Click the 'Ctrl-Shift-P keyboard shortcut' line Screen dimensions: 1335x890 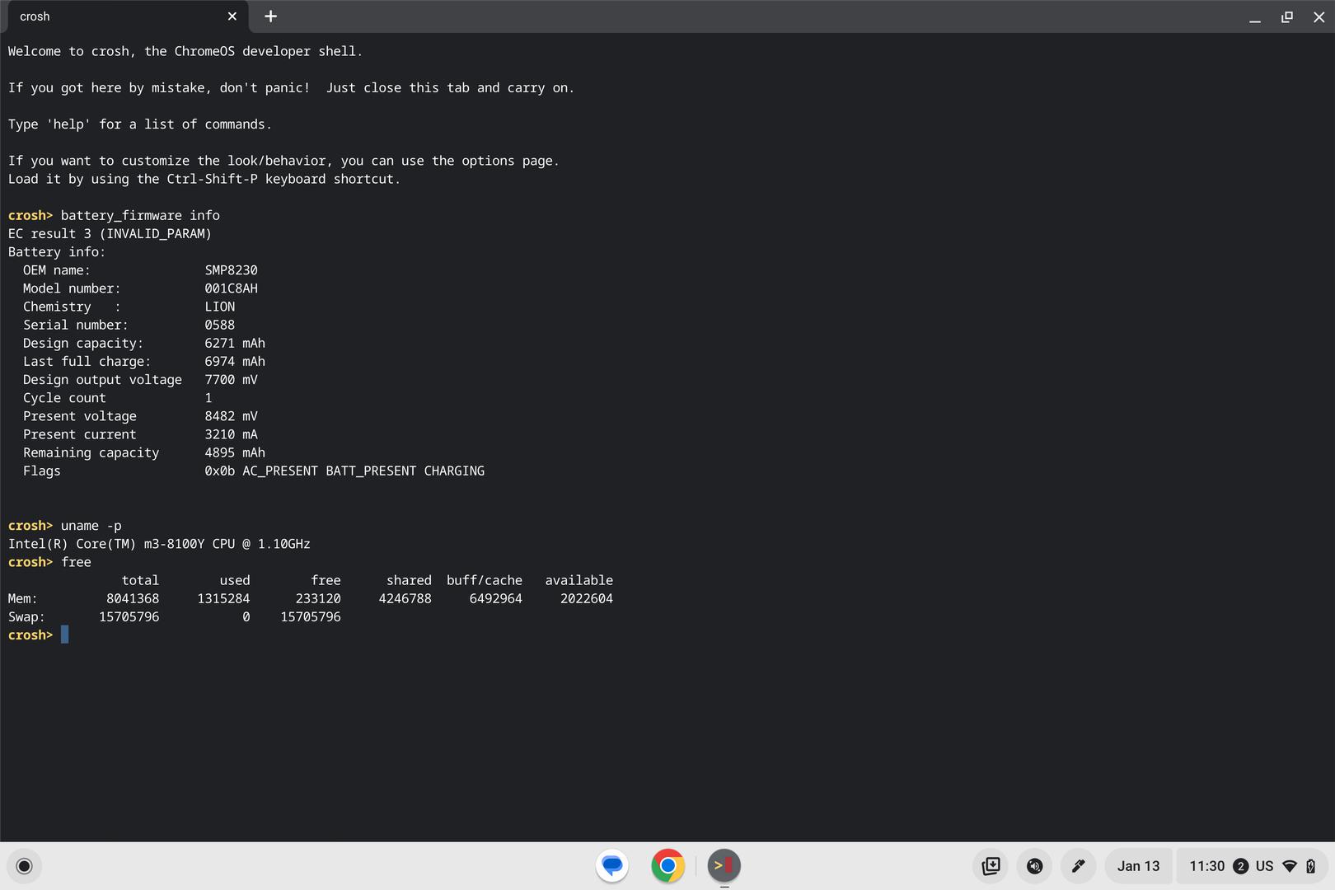click(204, 179)
